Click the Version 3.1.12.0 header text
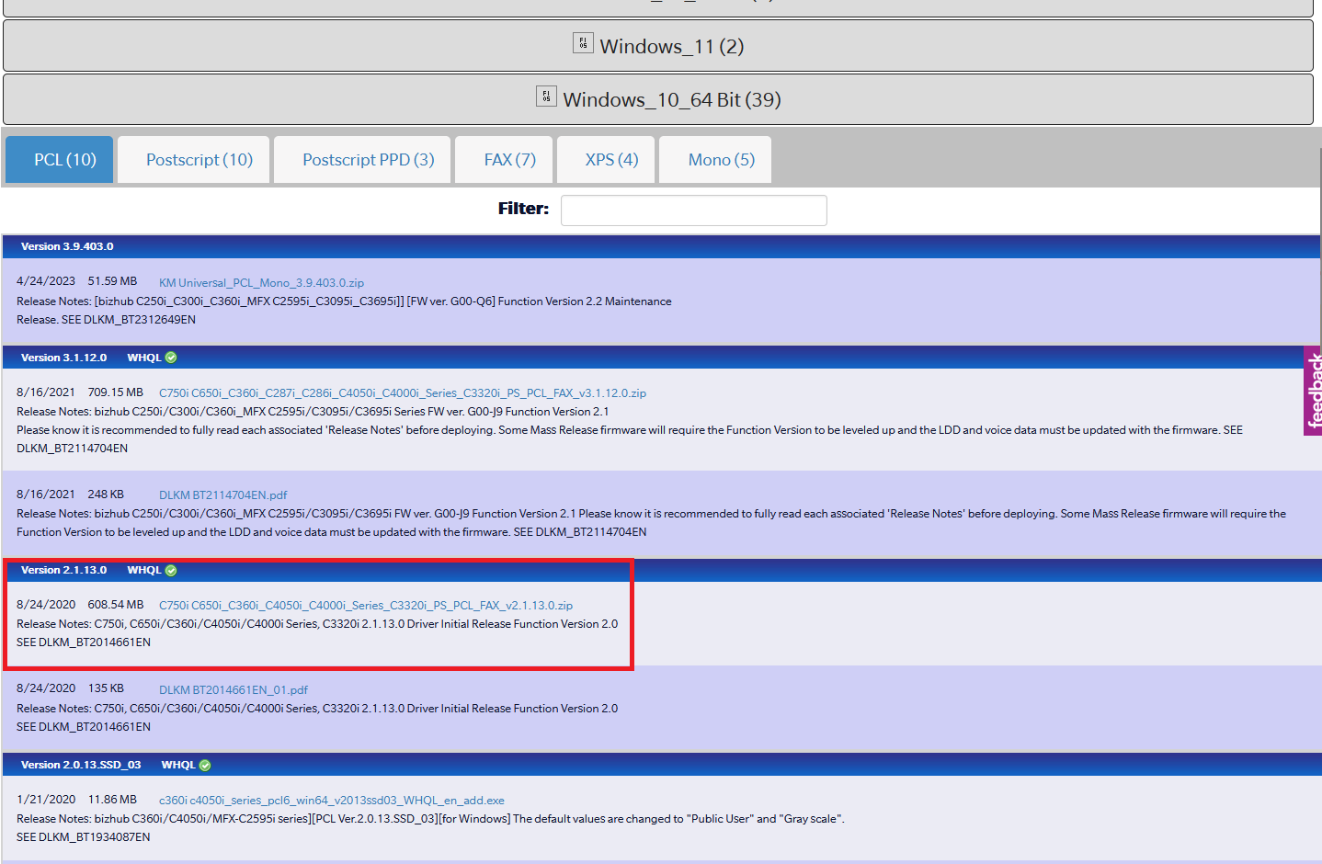The height and width of the screenshot is (864, 1322). [63, 358]
